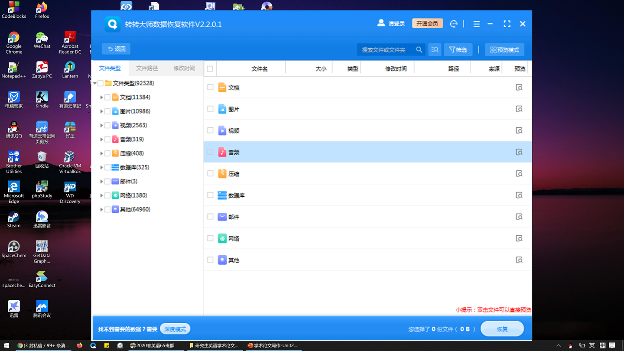This screenshot has height=351, width=624.
Task: Open the Oracle VM VirtualBox desktop icon
Action: [x=70, y=162]
